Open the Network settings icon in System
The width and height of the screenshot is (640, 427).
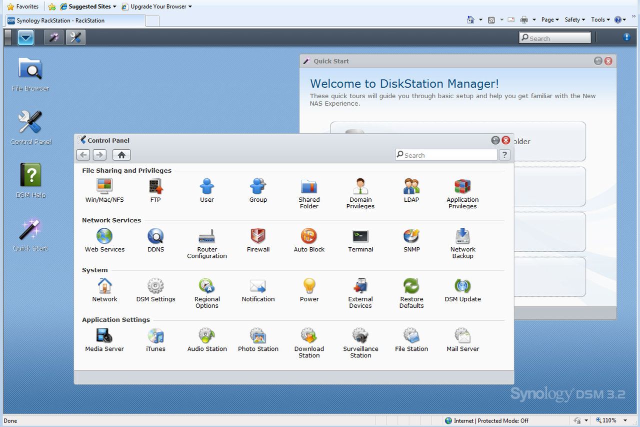104,290
